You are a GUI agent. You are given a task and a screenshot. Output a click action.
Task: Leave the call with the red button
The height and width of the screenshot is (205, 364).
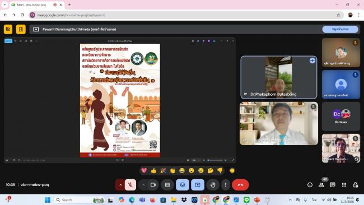point(240,185)
